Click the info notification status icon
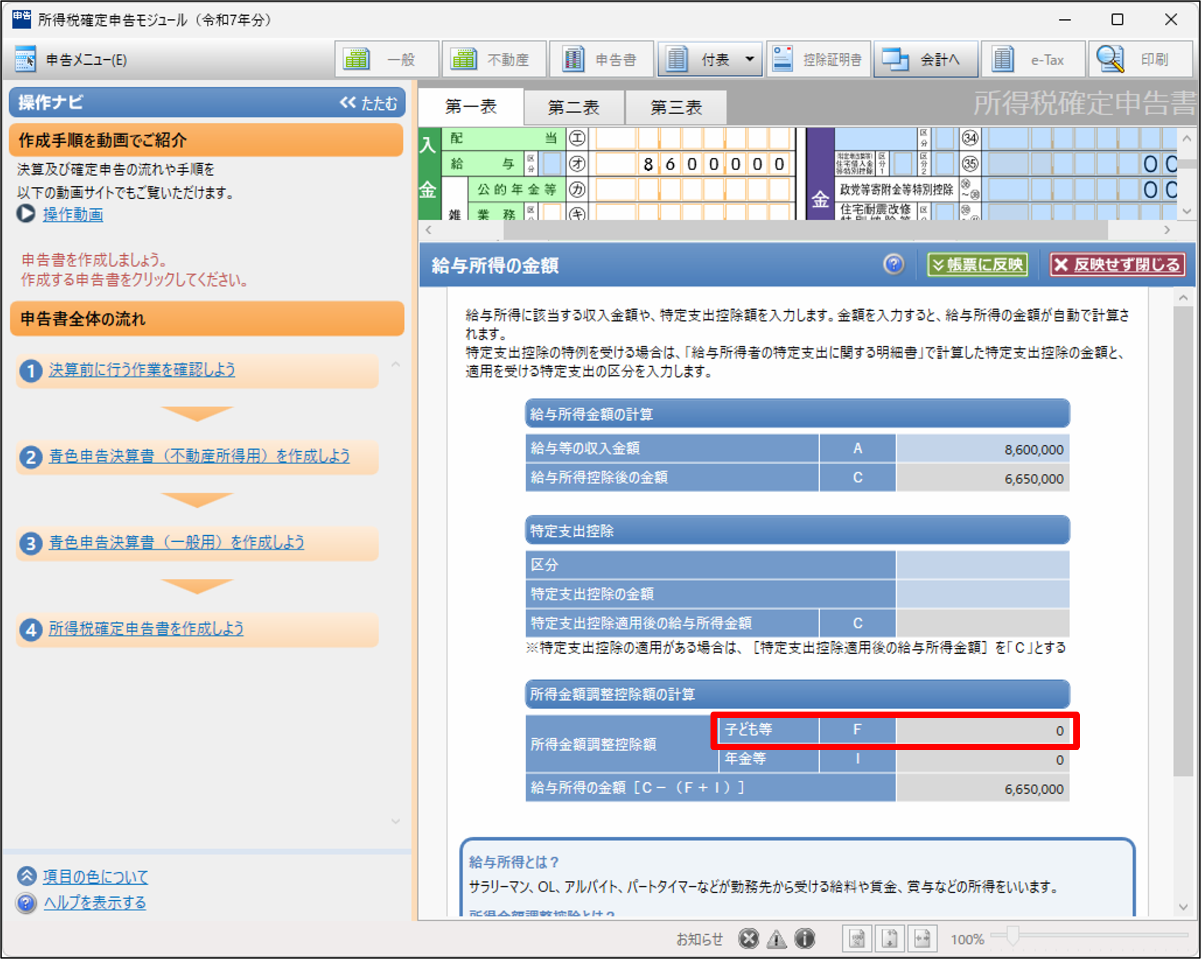The height and width of the screenshot is (959, 1201). 804,939
